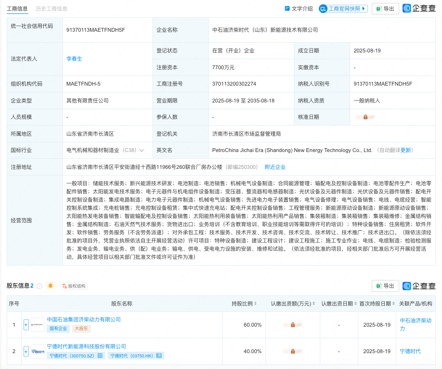Unlock the VIP-locked 核准日期 value
This screenshot has height=369, width=442.
coord(365,117)
